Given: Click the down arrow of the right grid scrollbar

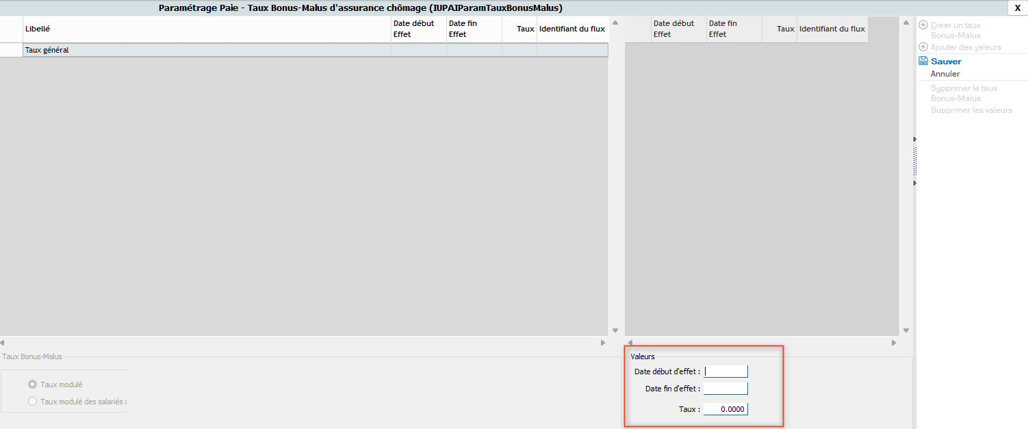Looking at the screenshot, I should coord(906,330).
